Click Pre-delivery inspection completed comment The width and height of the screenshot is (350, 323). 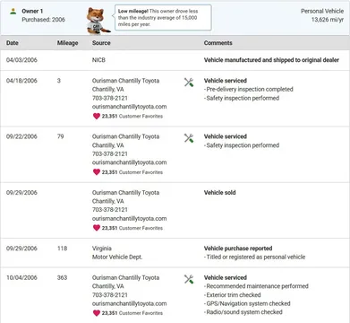coord(249,89)
